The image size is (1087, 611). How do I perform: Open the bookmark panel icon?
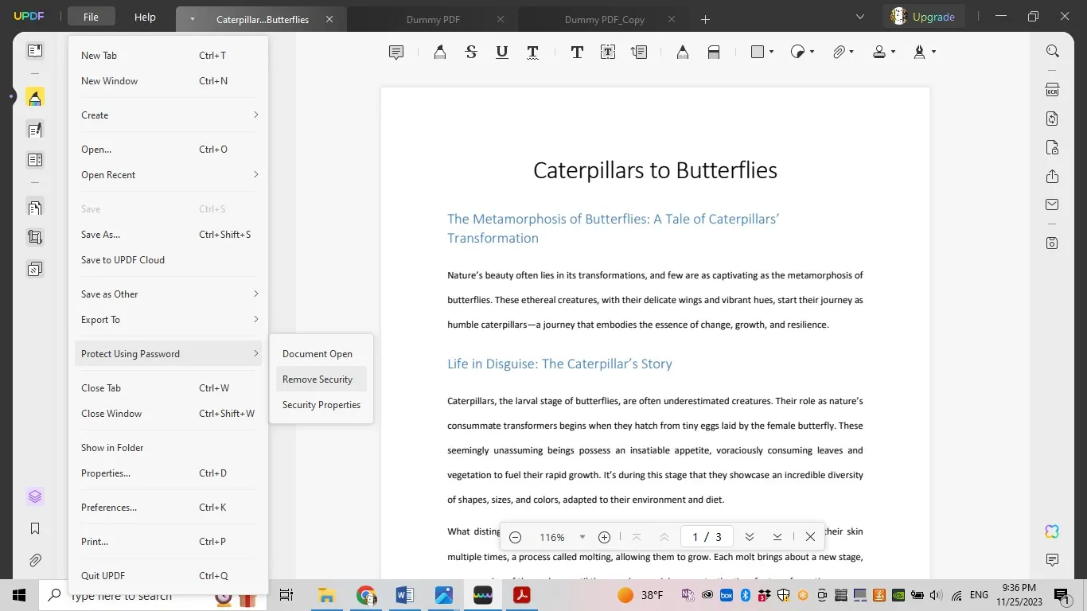[x=35, y=528]
